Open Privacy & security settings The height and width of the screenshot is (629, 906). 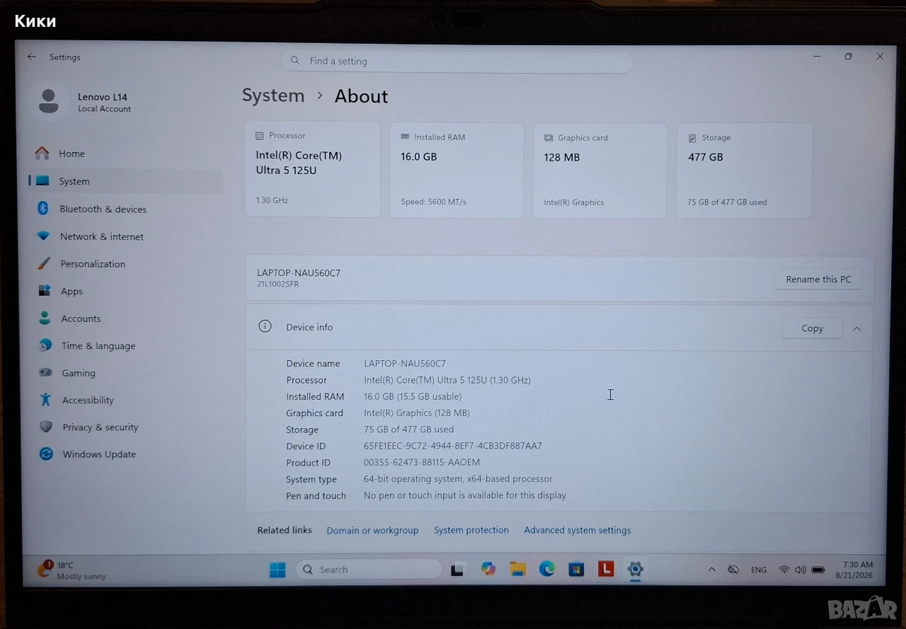[x=126, y=427]
